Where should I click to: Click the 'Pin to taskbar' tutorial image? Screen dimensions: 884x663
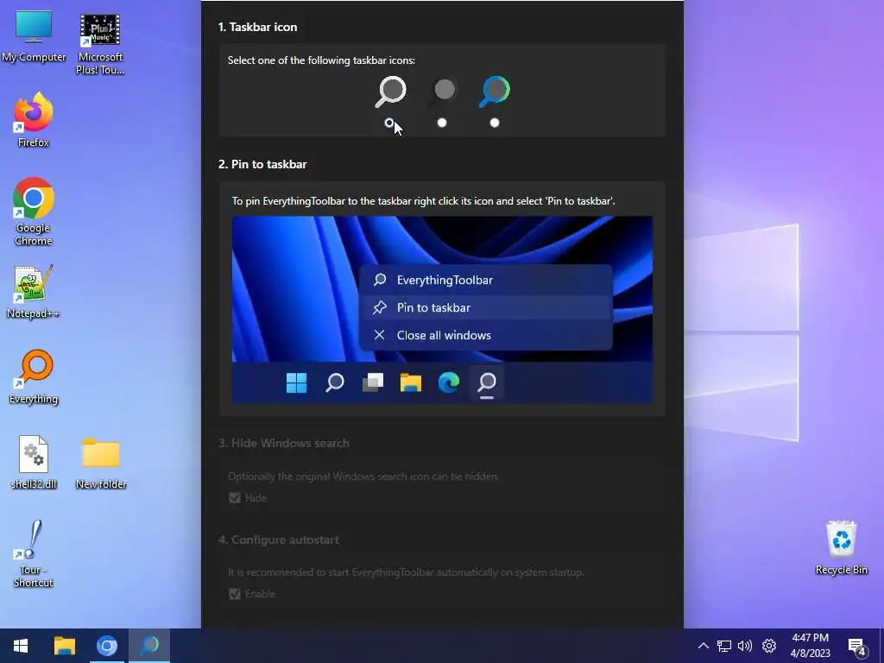pos(442,310)
